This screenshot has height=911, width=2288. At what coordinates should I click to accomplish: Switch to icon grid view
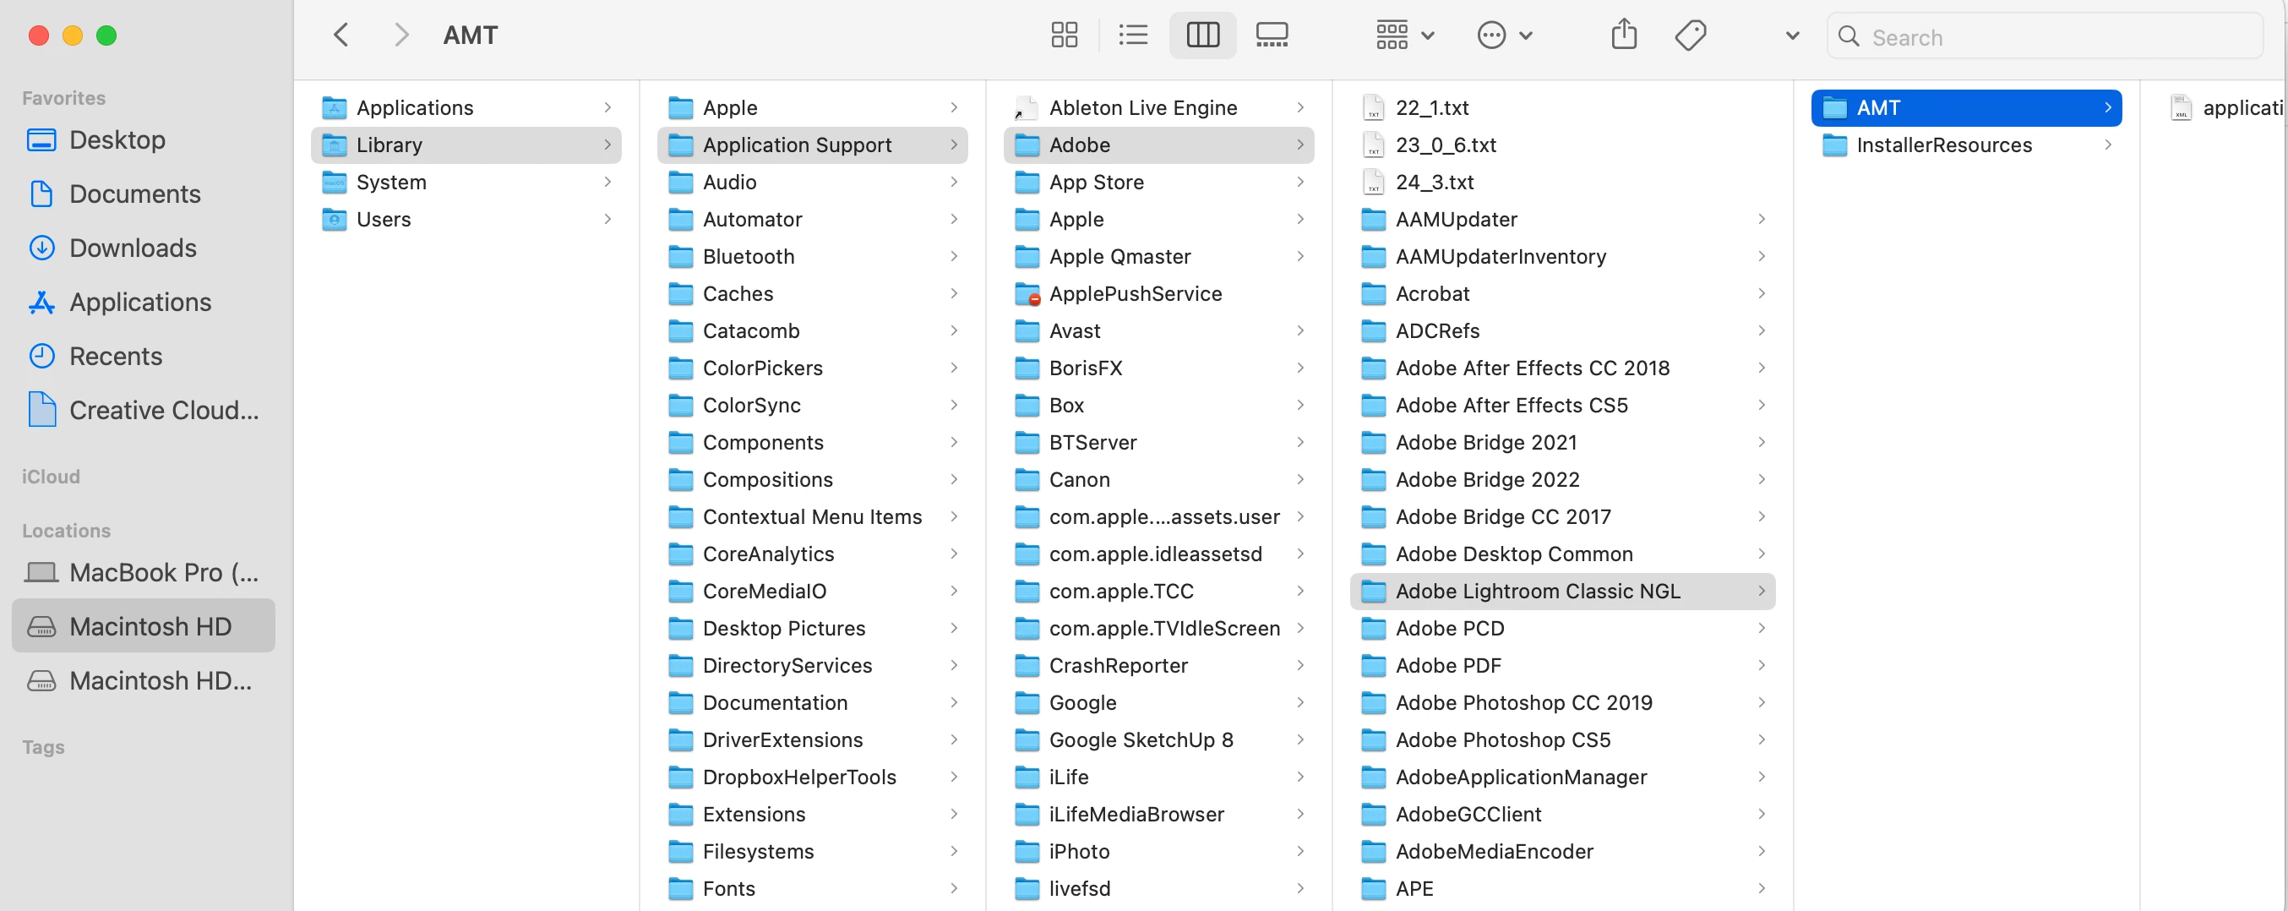coord(1064,35)
